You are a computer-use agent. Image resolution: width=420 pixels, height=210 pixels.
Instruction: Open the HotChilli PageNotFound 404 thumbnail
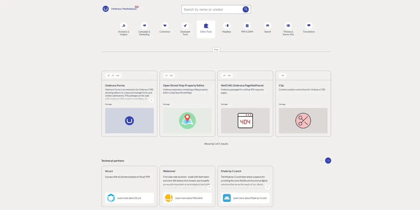tap(245, 120)
